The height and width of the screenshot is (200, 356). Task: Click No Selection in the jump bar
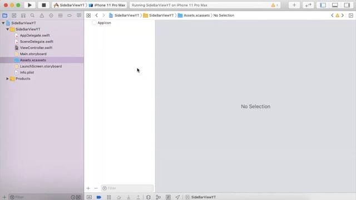click(224, 16)
